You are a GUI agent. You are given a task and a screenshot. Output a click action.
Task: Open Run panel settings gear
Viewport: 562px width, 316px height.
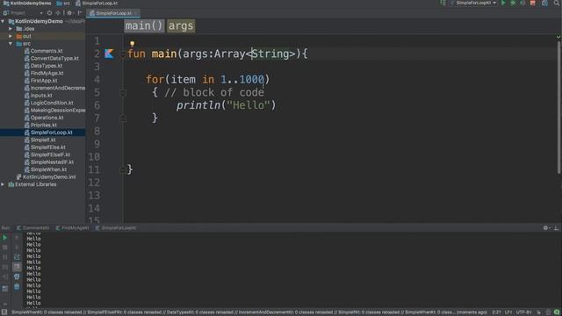(x=546, y=228)
